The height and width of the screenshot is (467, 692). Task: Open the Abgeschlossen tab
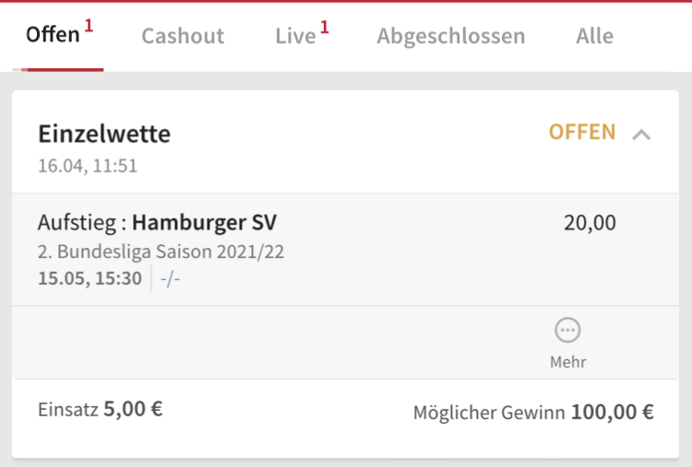point(450,36)
